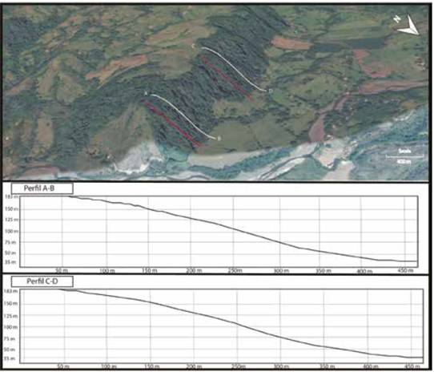The image size is (434, 372).
Task: Click the 100 m elevation label on Perfil A-B
Action: (11, 231)
